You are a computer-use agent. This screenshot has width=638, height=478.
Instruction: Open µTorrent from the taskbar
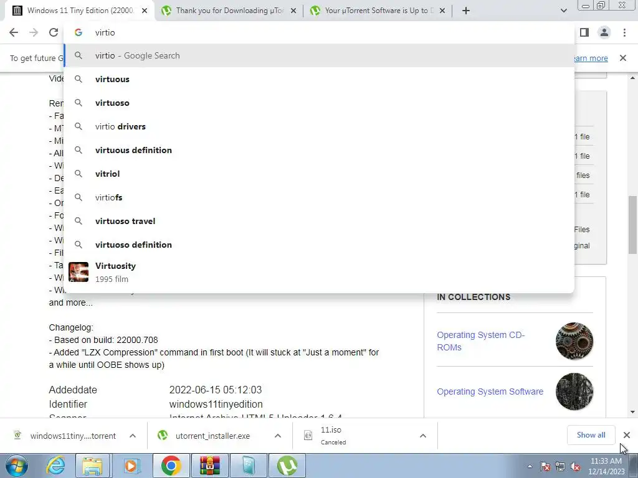click(x=287, y=466)
